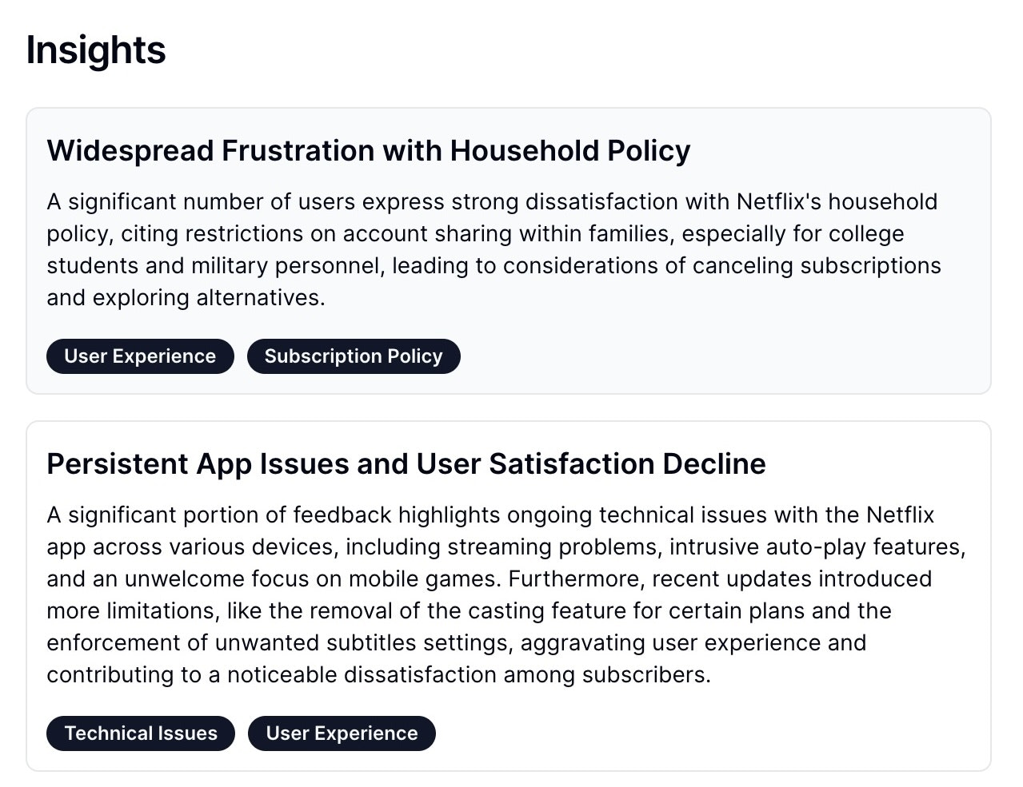Click the User Experience tag next to Technical Issues
The height and width of the screenshot is (787, 1023).
click(342, 733)
